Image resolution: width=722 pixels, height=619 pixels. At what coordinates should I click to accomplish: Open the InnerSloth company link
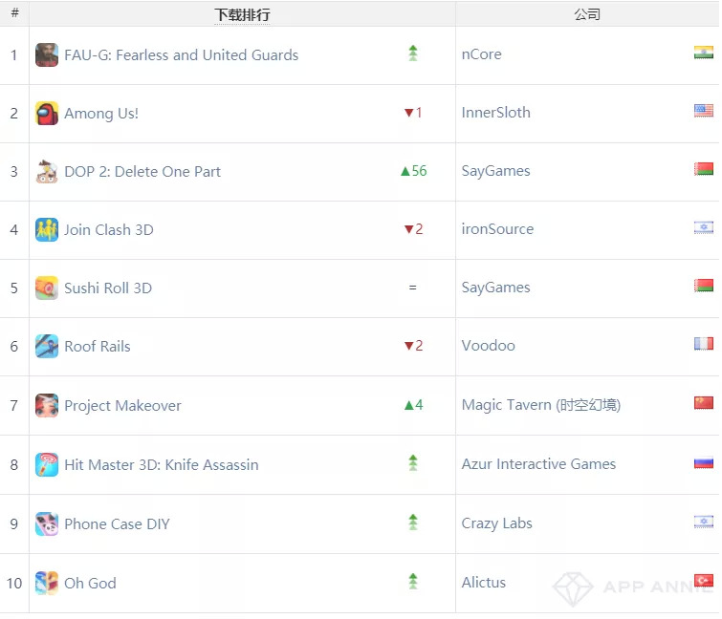click(x=495, y=113)
